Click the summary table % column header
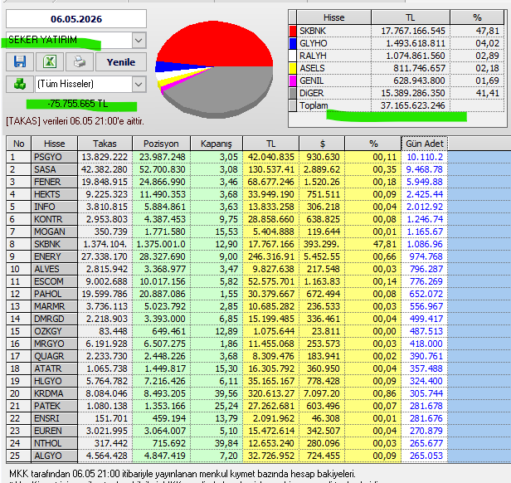 [x=477, y=17]
